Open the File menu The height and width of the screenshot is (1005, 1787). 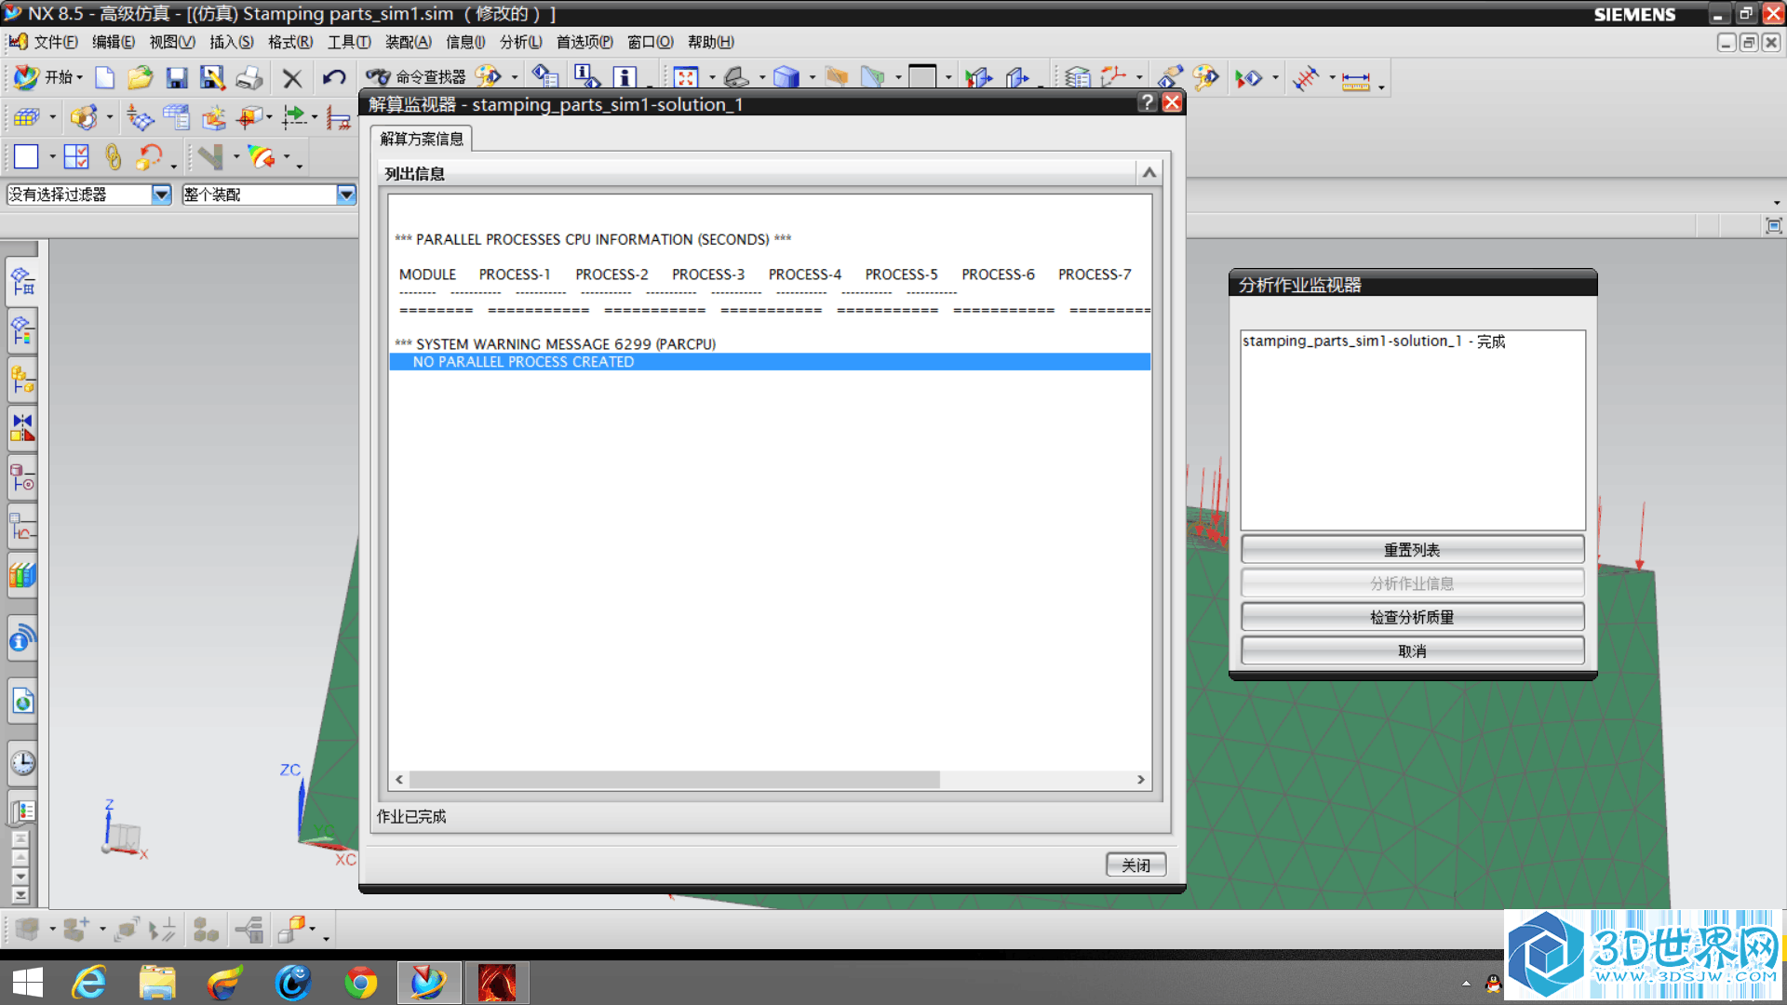[55, 42]
